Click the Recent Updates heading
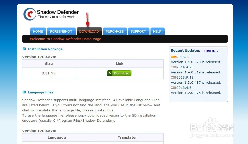The height and width of the screenshot is (144, 248). click(185, 51)
